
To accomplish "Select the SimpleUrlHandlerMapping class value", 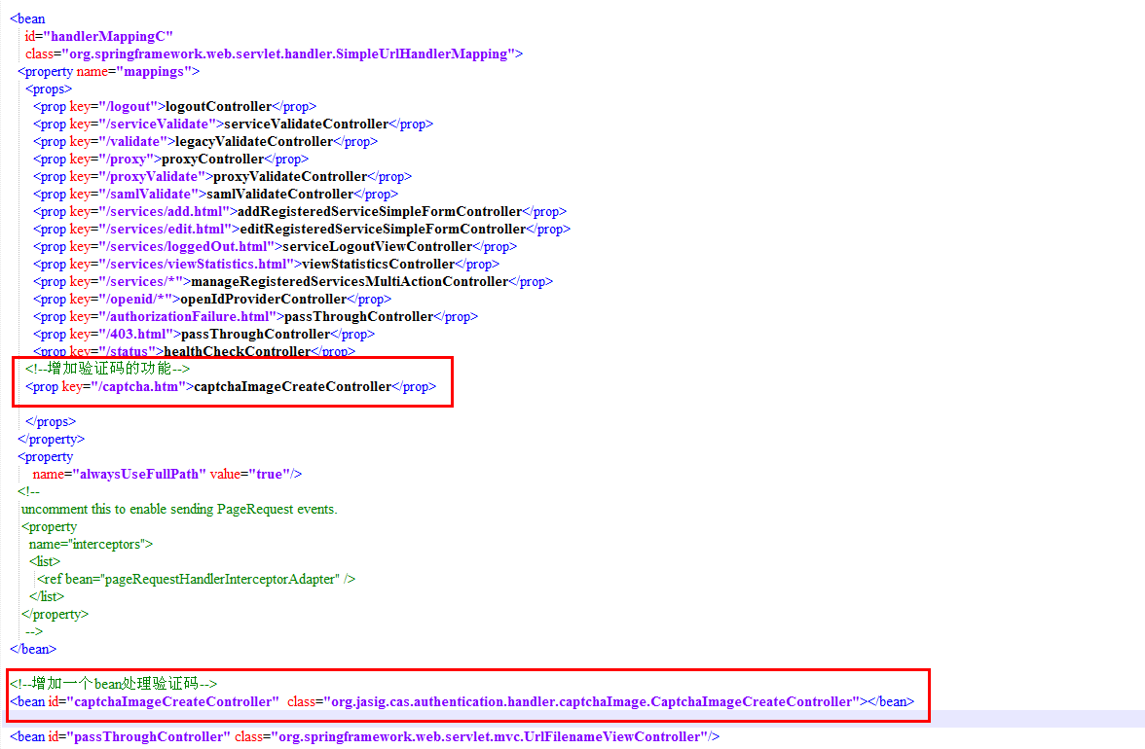I will coord(288,53).
